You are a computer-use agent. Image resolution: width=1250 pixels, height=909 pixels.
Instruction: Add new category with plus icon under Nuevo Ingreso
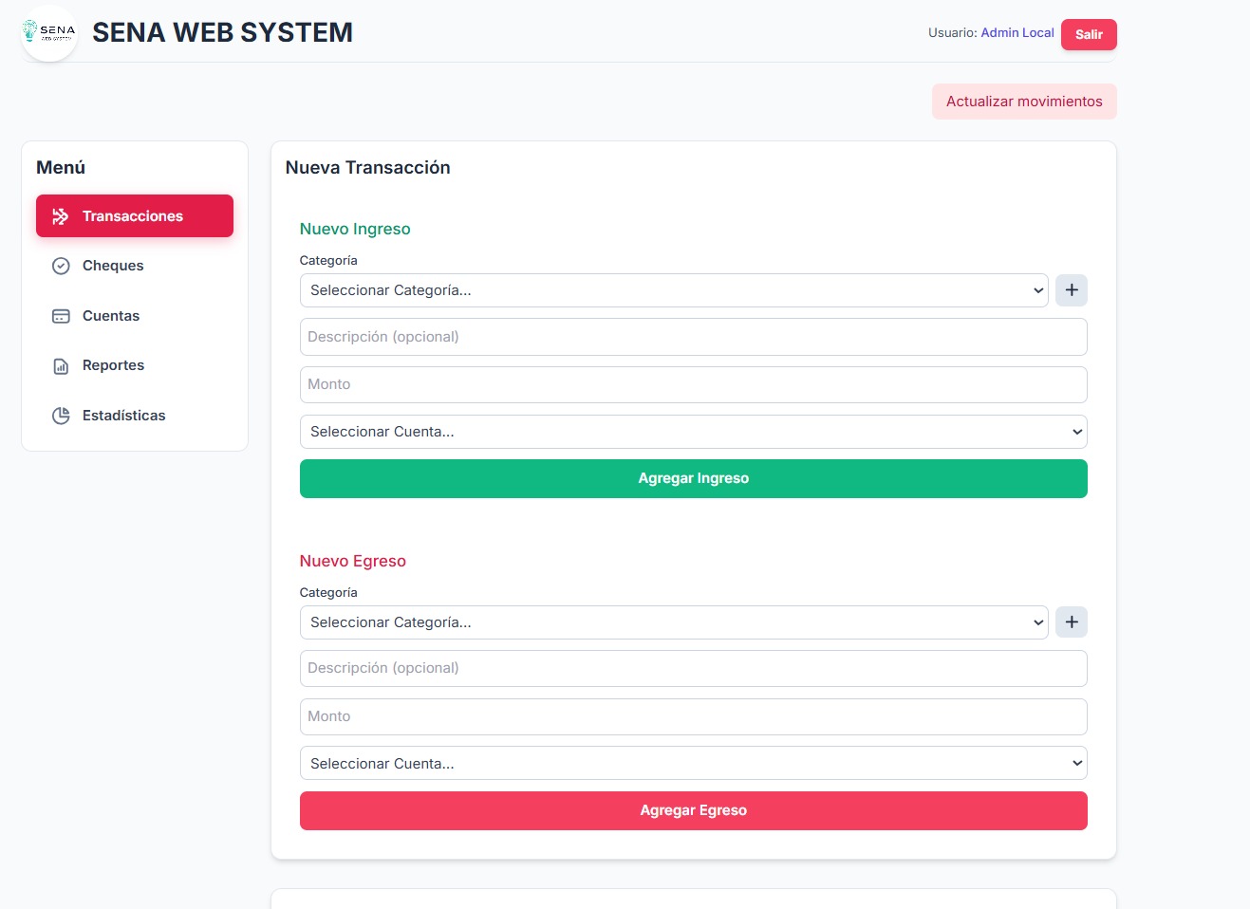(1072, 290)
